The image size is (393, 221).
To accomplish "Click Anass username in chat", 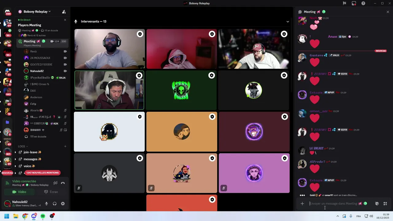I will click(x=332, y=37).
